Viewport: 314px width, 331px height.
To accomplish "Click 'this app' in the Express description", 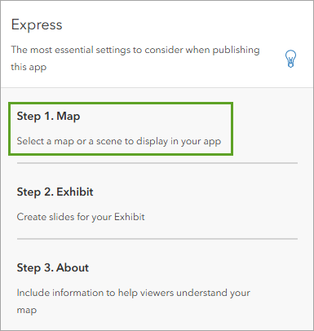I will click(29, 67).
